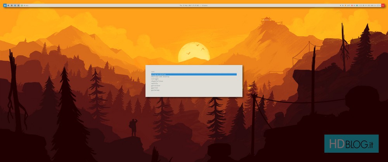Click the blue home workspace icon in panel
The image size is (388, 162).
pos(5,5)
